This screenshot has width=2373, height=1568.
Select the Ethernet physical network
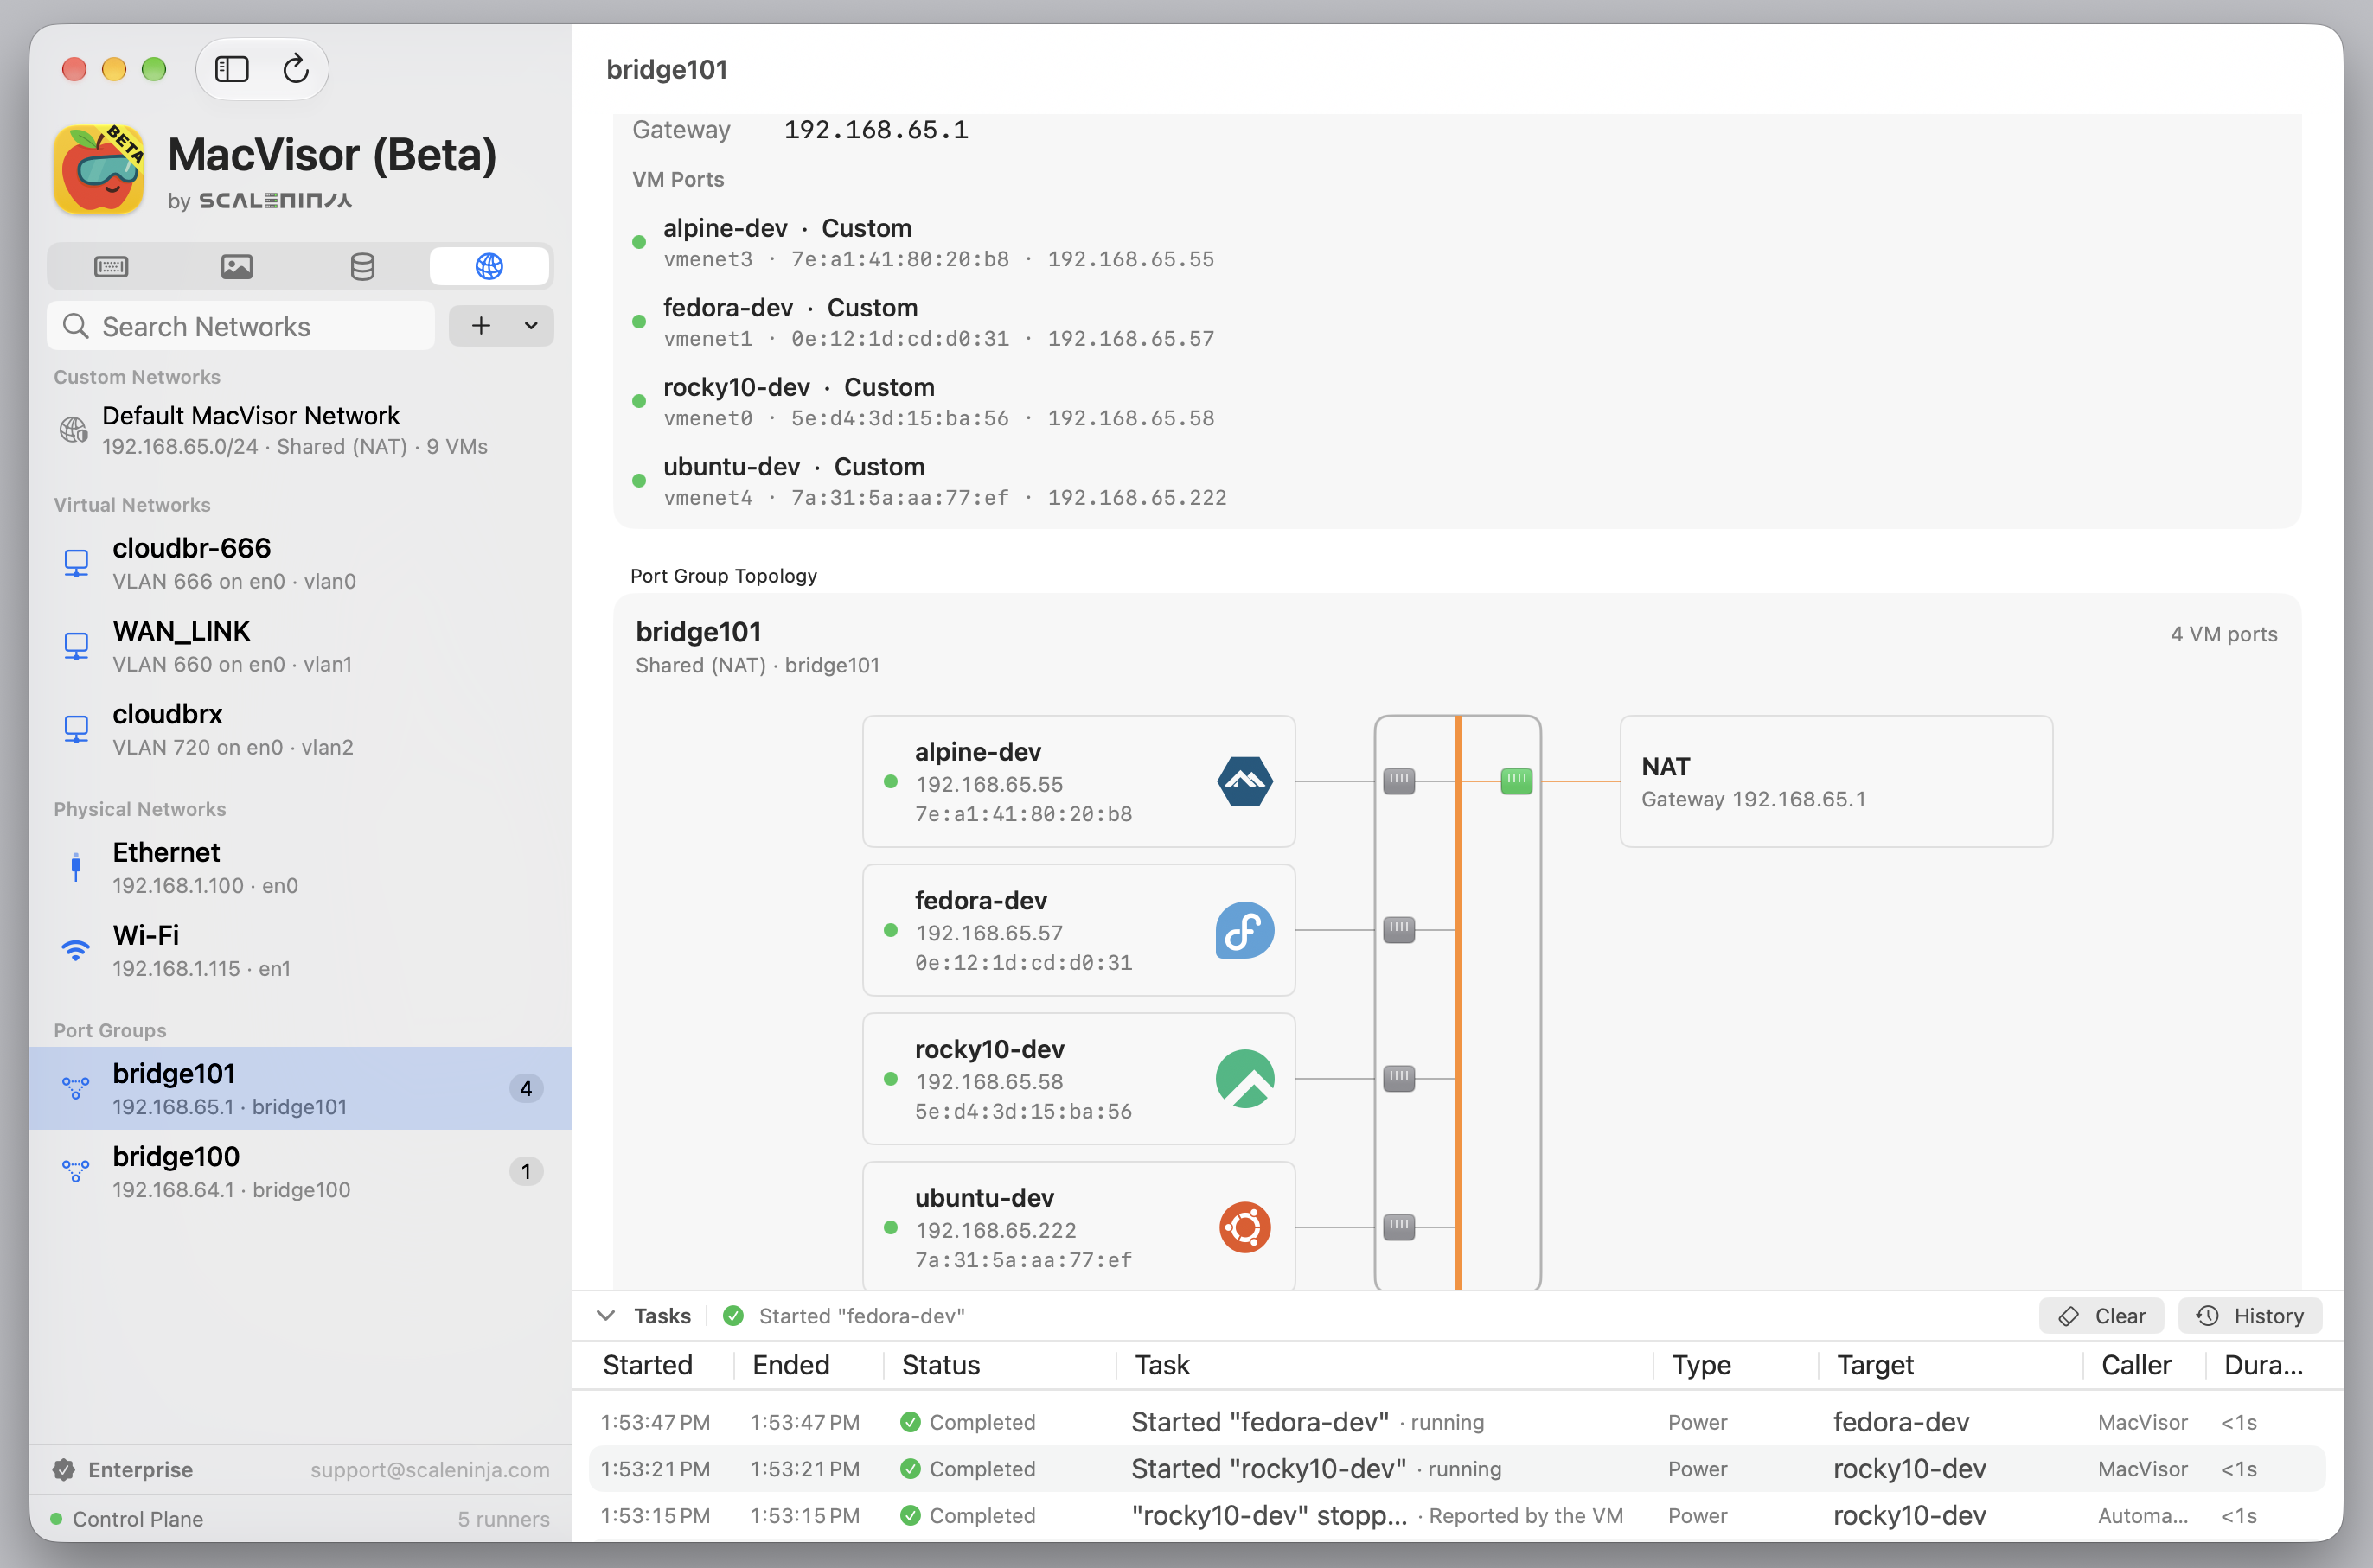300,867
